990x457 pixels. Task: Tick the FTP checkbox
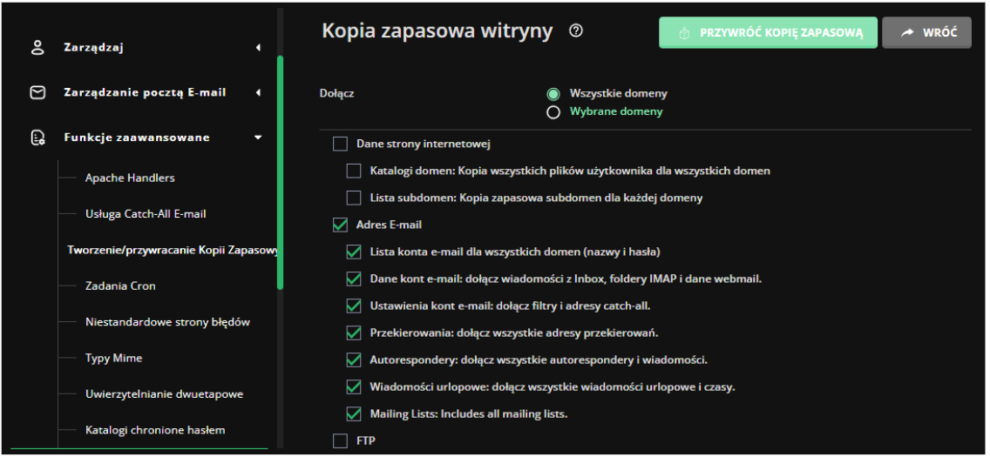[341, 441]
